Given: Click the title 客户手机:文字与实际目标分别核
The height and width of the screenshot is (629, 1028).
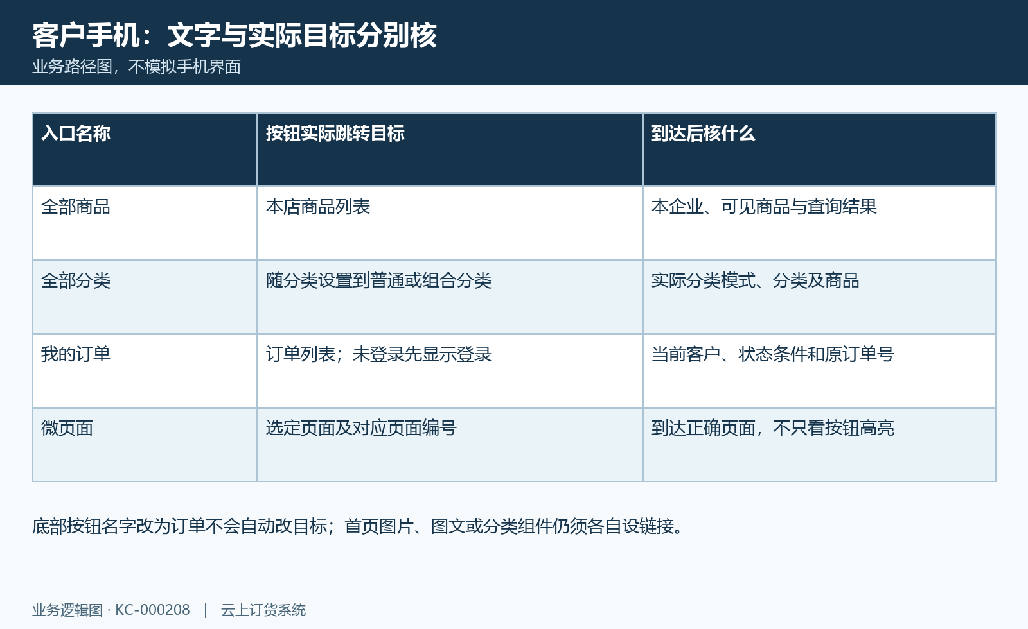Looking at the screenshot, I should pos(235,35).
